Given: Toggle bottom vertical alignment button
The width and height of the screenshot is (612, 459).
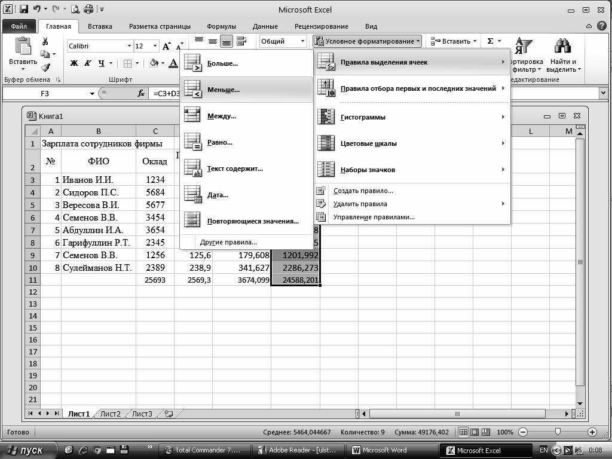Looking at the screenshot, I should [x=227, y=41].
